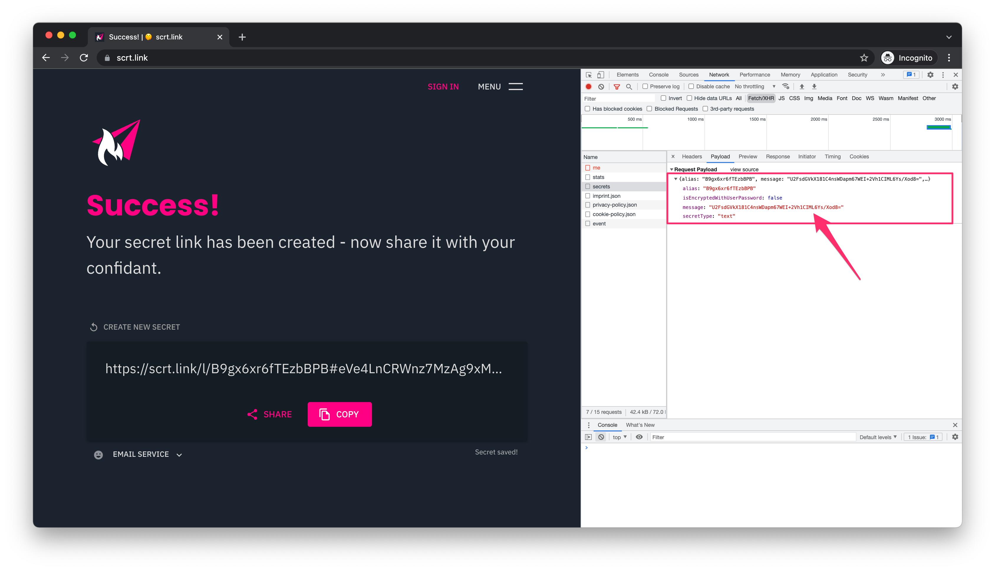Screen dimensions: 995x571
Task: Enable the Disable cache checkbox
Action: 691,86
